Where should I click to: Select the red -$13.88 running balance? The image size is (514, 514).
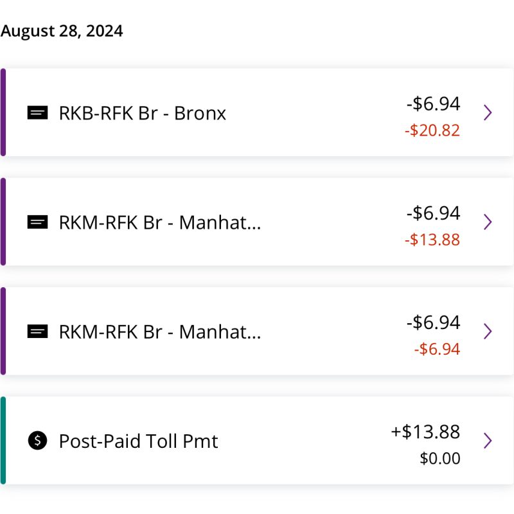pos(432,240)
